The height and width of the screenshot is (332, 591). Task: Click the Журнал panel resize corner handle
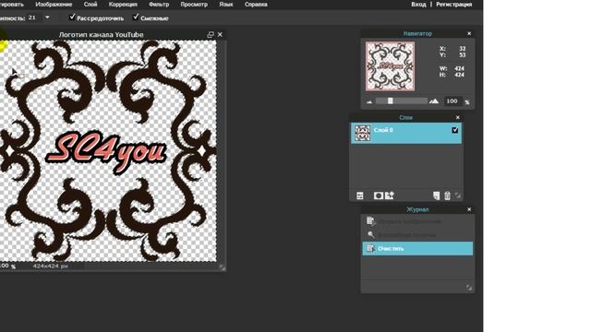coord(469,288)
